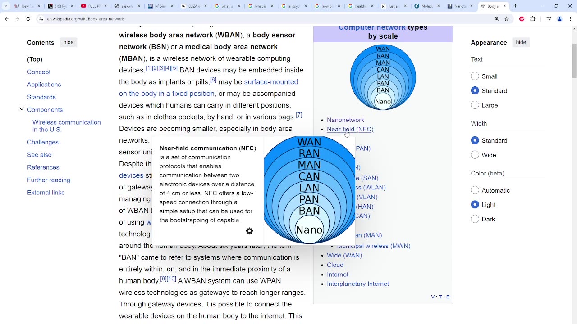Open Nanonetwork link in infobox

(x=345, y=120)
